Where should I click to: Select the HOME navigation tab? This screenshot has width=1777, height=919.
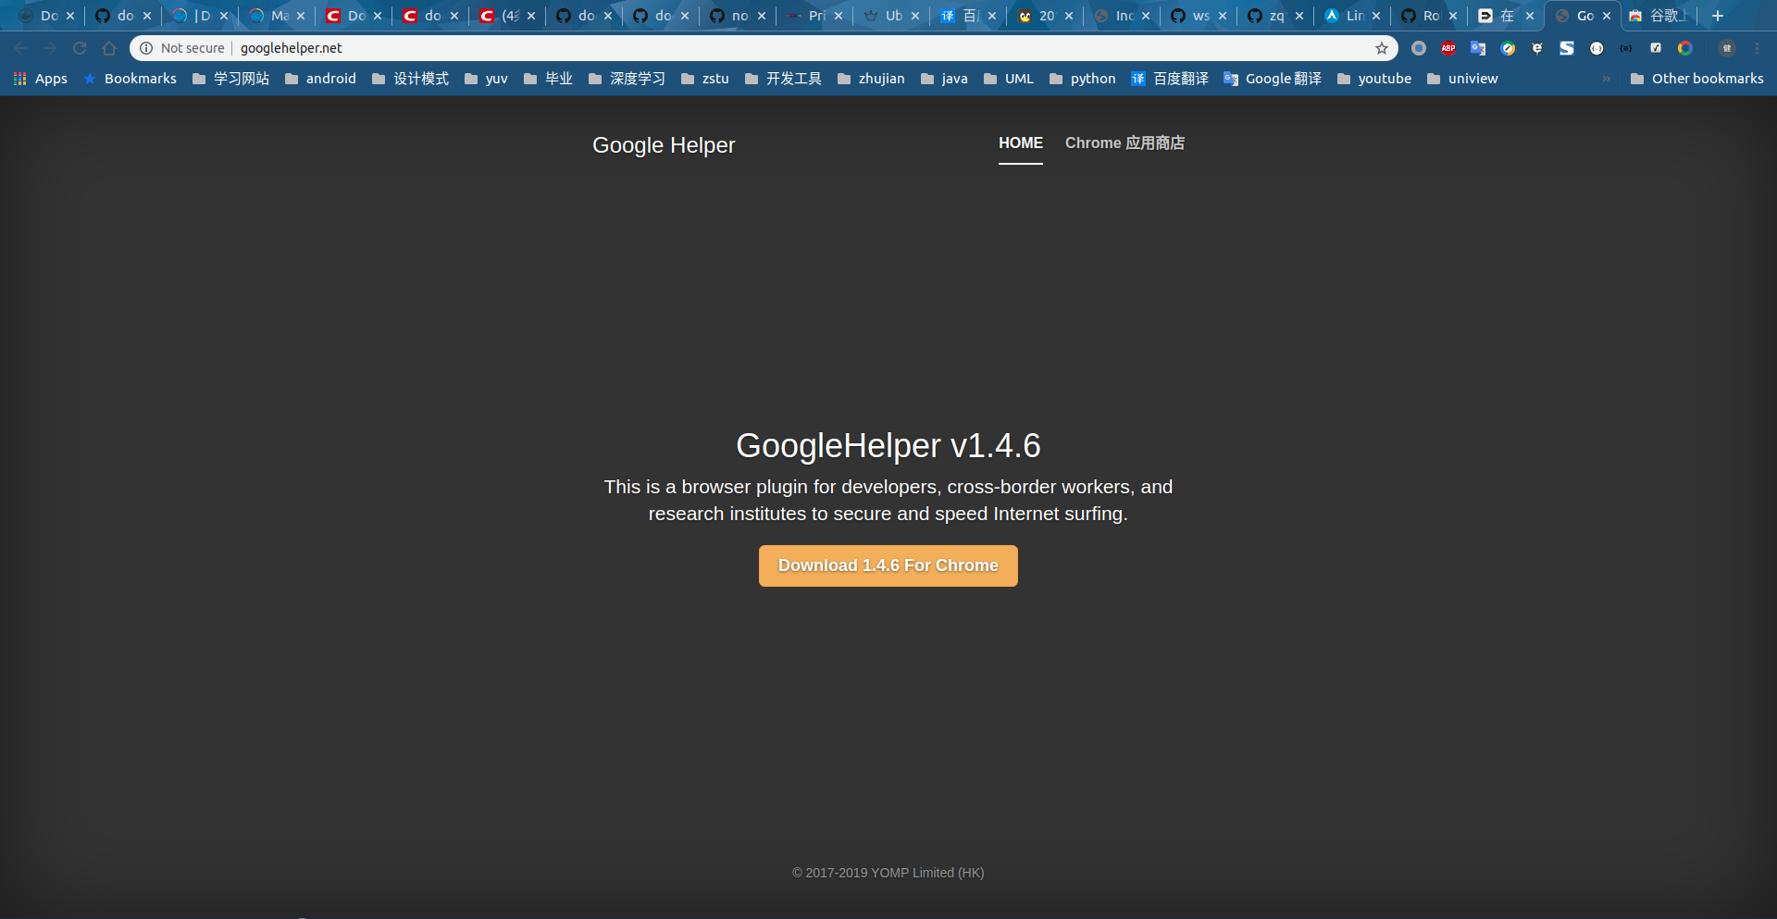1020,143
